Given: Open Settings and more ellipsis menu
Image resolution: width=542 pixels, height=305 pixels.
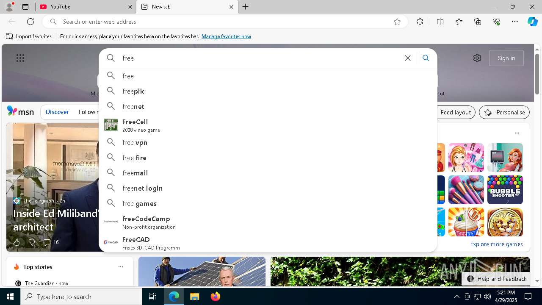Looking at the screenshot, I should tap(515, 22).
